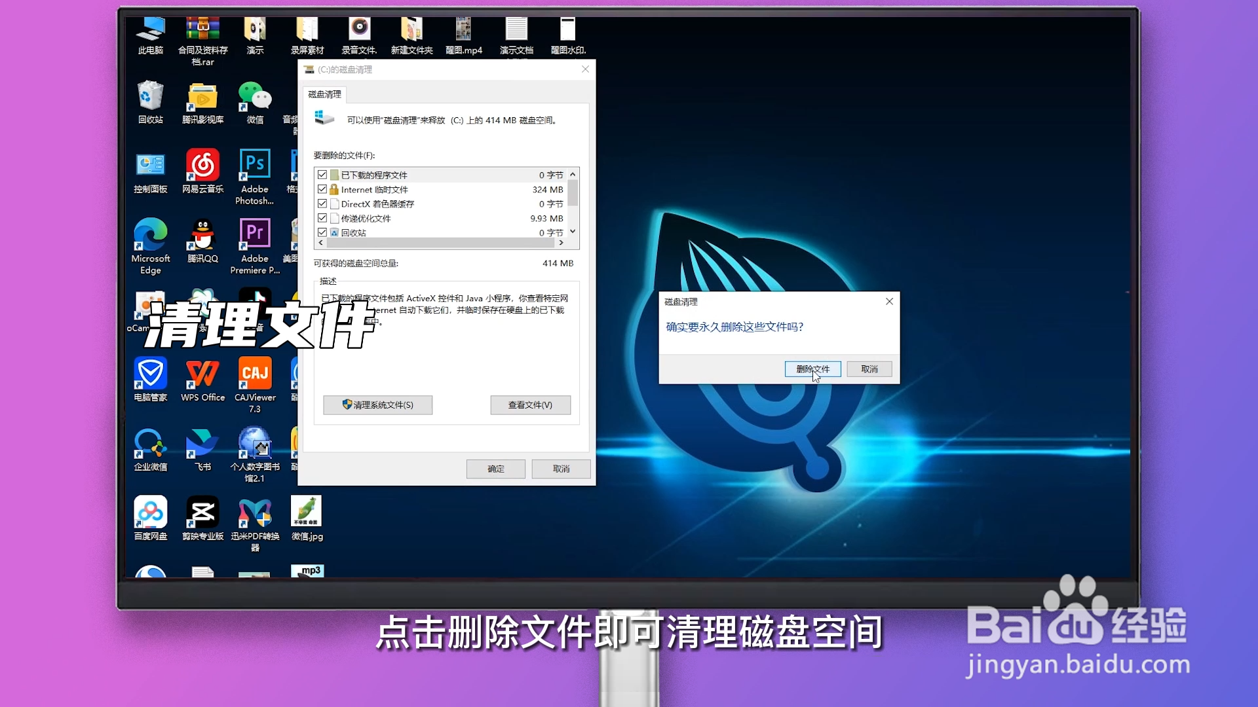The image size is (1258, 707).
Task: Open the 录音文件 icon
Action: [359, 36]
